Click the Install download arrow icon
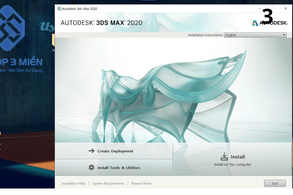The height and width of the screenshot is (195, 293). pos(224,156)
